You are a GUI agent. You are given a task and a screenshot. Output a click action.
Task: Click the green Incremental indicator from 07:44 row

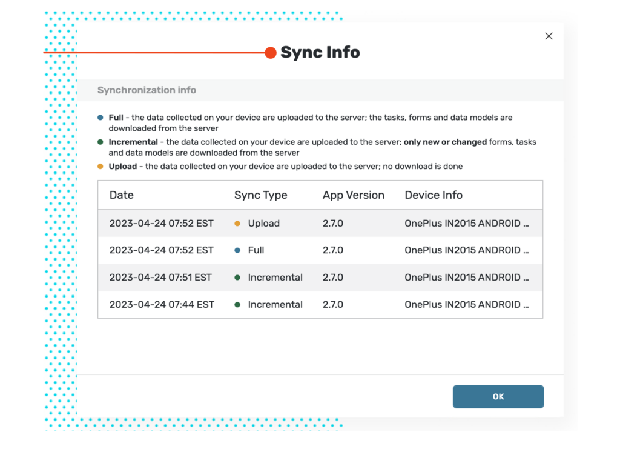pos(239,304)
